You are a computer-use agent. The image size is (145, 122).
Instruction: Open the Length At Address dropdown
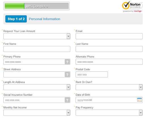point(37,87)
